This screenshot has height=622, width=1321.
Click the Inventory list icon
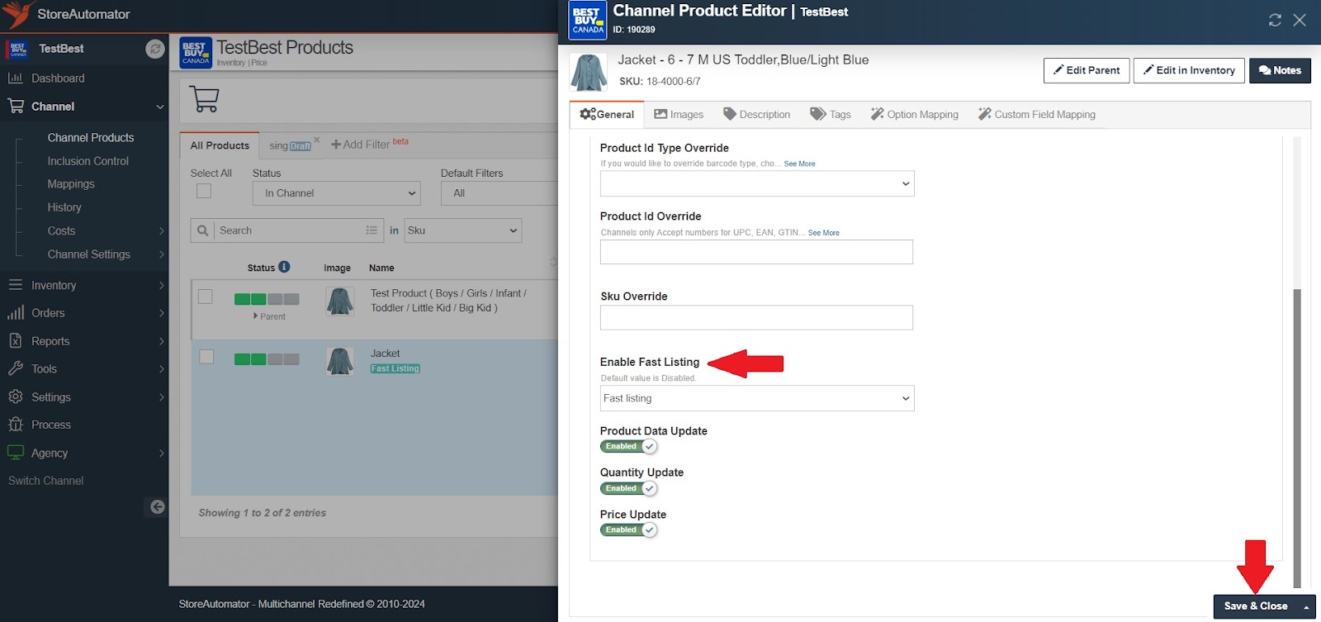click(x=15, y=285)
